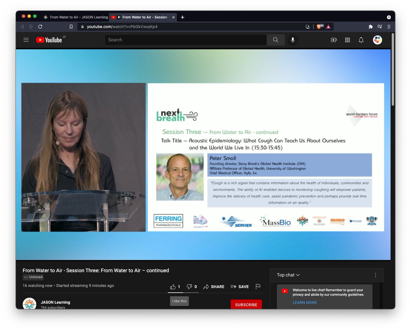Open a new browser tab
Screen dimensions: 411x330
pos(183,17)
